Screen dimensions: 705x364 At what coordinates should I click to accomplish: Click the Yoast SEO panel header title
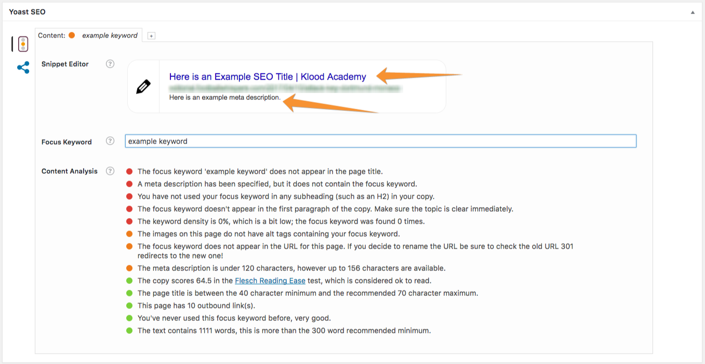tap(27, 12)
